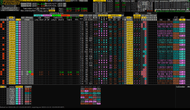Click the RESET button
This screenshot has height=110, width=190.
click(x=76, y=1)
